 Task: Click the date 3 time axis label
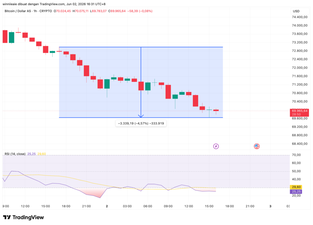tap(271, 206)
